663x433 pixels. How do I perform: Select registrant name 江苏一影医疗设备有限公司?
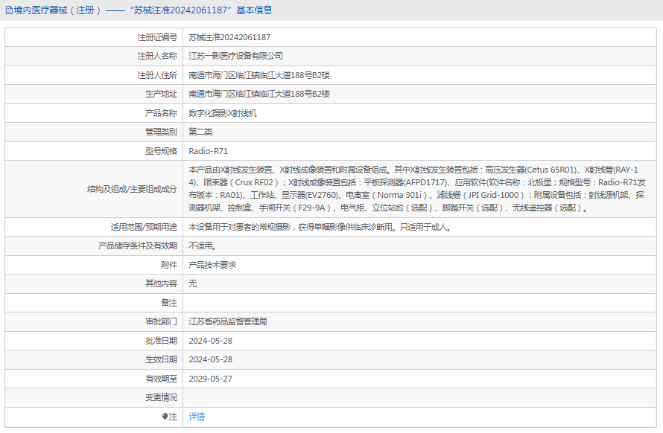(235, 56)
